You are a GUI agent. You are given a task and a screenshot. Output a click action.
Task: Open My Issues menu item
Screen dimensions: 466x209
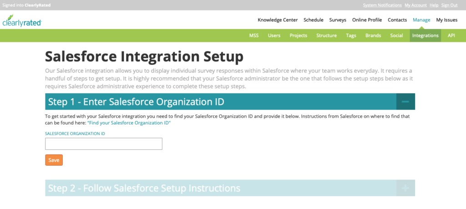[447, 20]
